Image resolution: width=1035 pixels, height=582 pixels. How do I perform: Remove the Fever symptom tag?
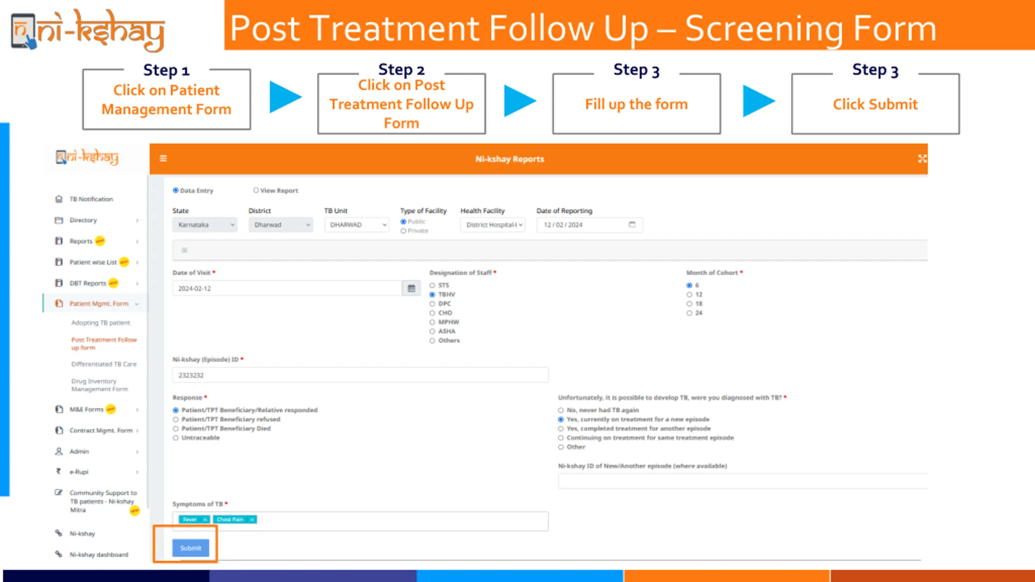(205, 519)
